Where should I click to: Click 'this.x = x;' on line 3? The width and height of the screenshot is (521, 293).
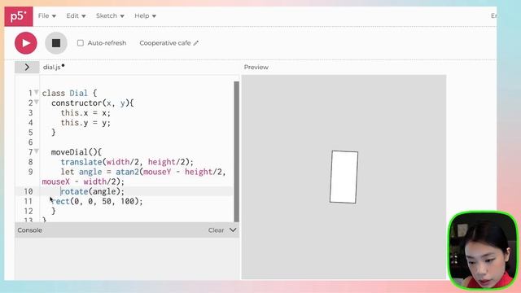click(x=85, y=113)
